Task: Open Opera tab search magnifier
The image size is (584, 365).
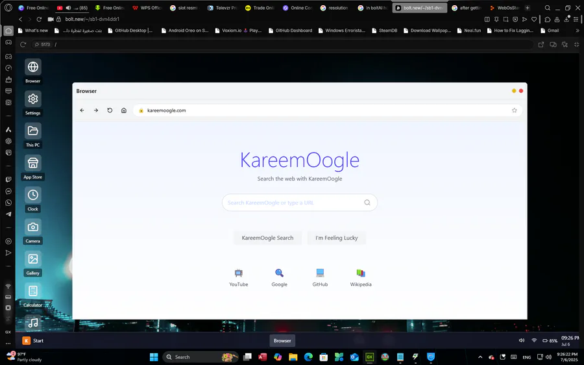Action: (x=547, y=8)
